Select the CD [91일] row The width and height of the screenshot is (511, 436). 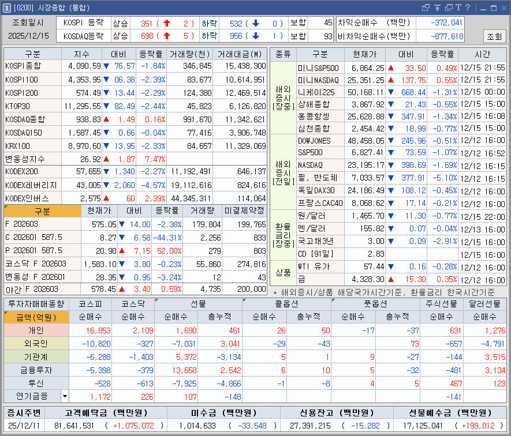401,254
